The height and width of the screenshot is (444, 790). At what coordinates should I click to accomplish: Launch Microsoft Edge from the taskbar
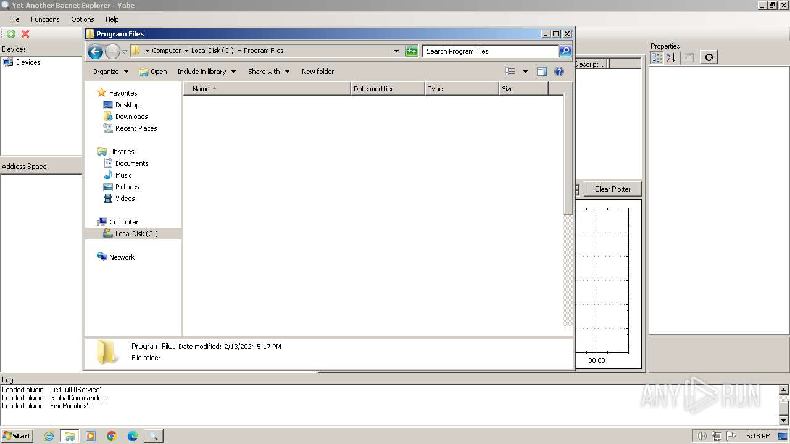tap(133, 436)
